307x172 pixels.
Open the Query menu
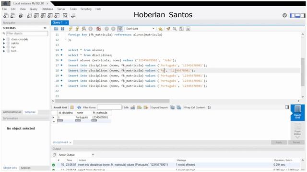coord(34,9)
